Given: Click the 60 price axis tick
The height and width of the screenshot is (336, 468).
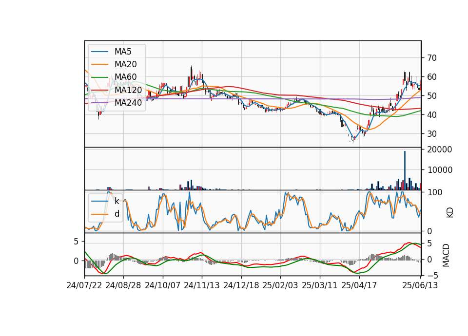Looking at the screenshot, I should 432,77.
